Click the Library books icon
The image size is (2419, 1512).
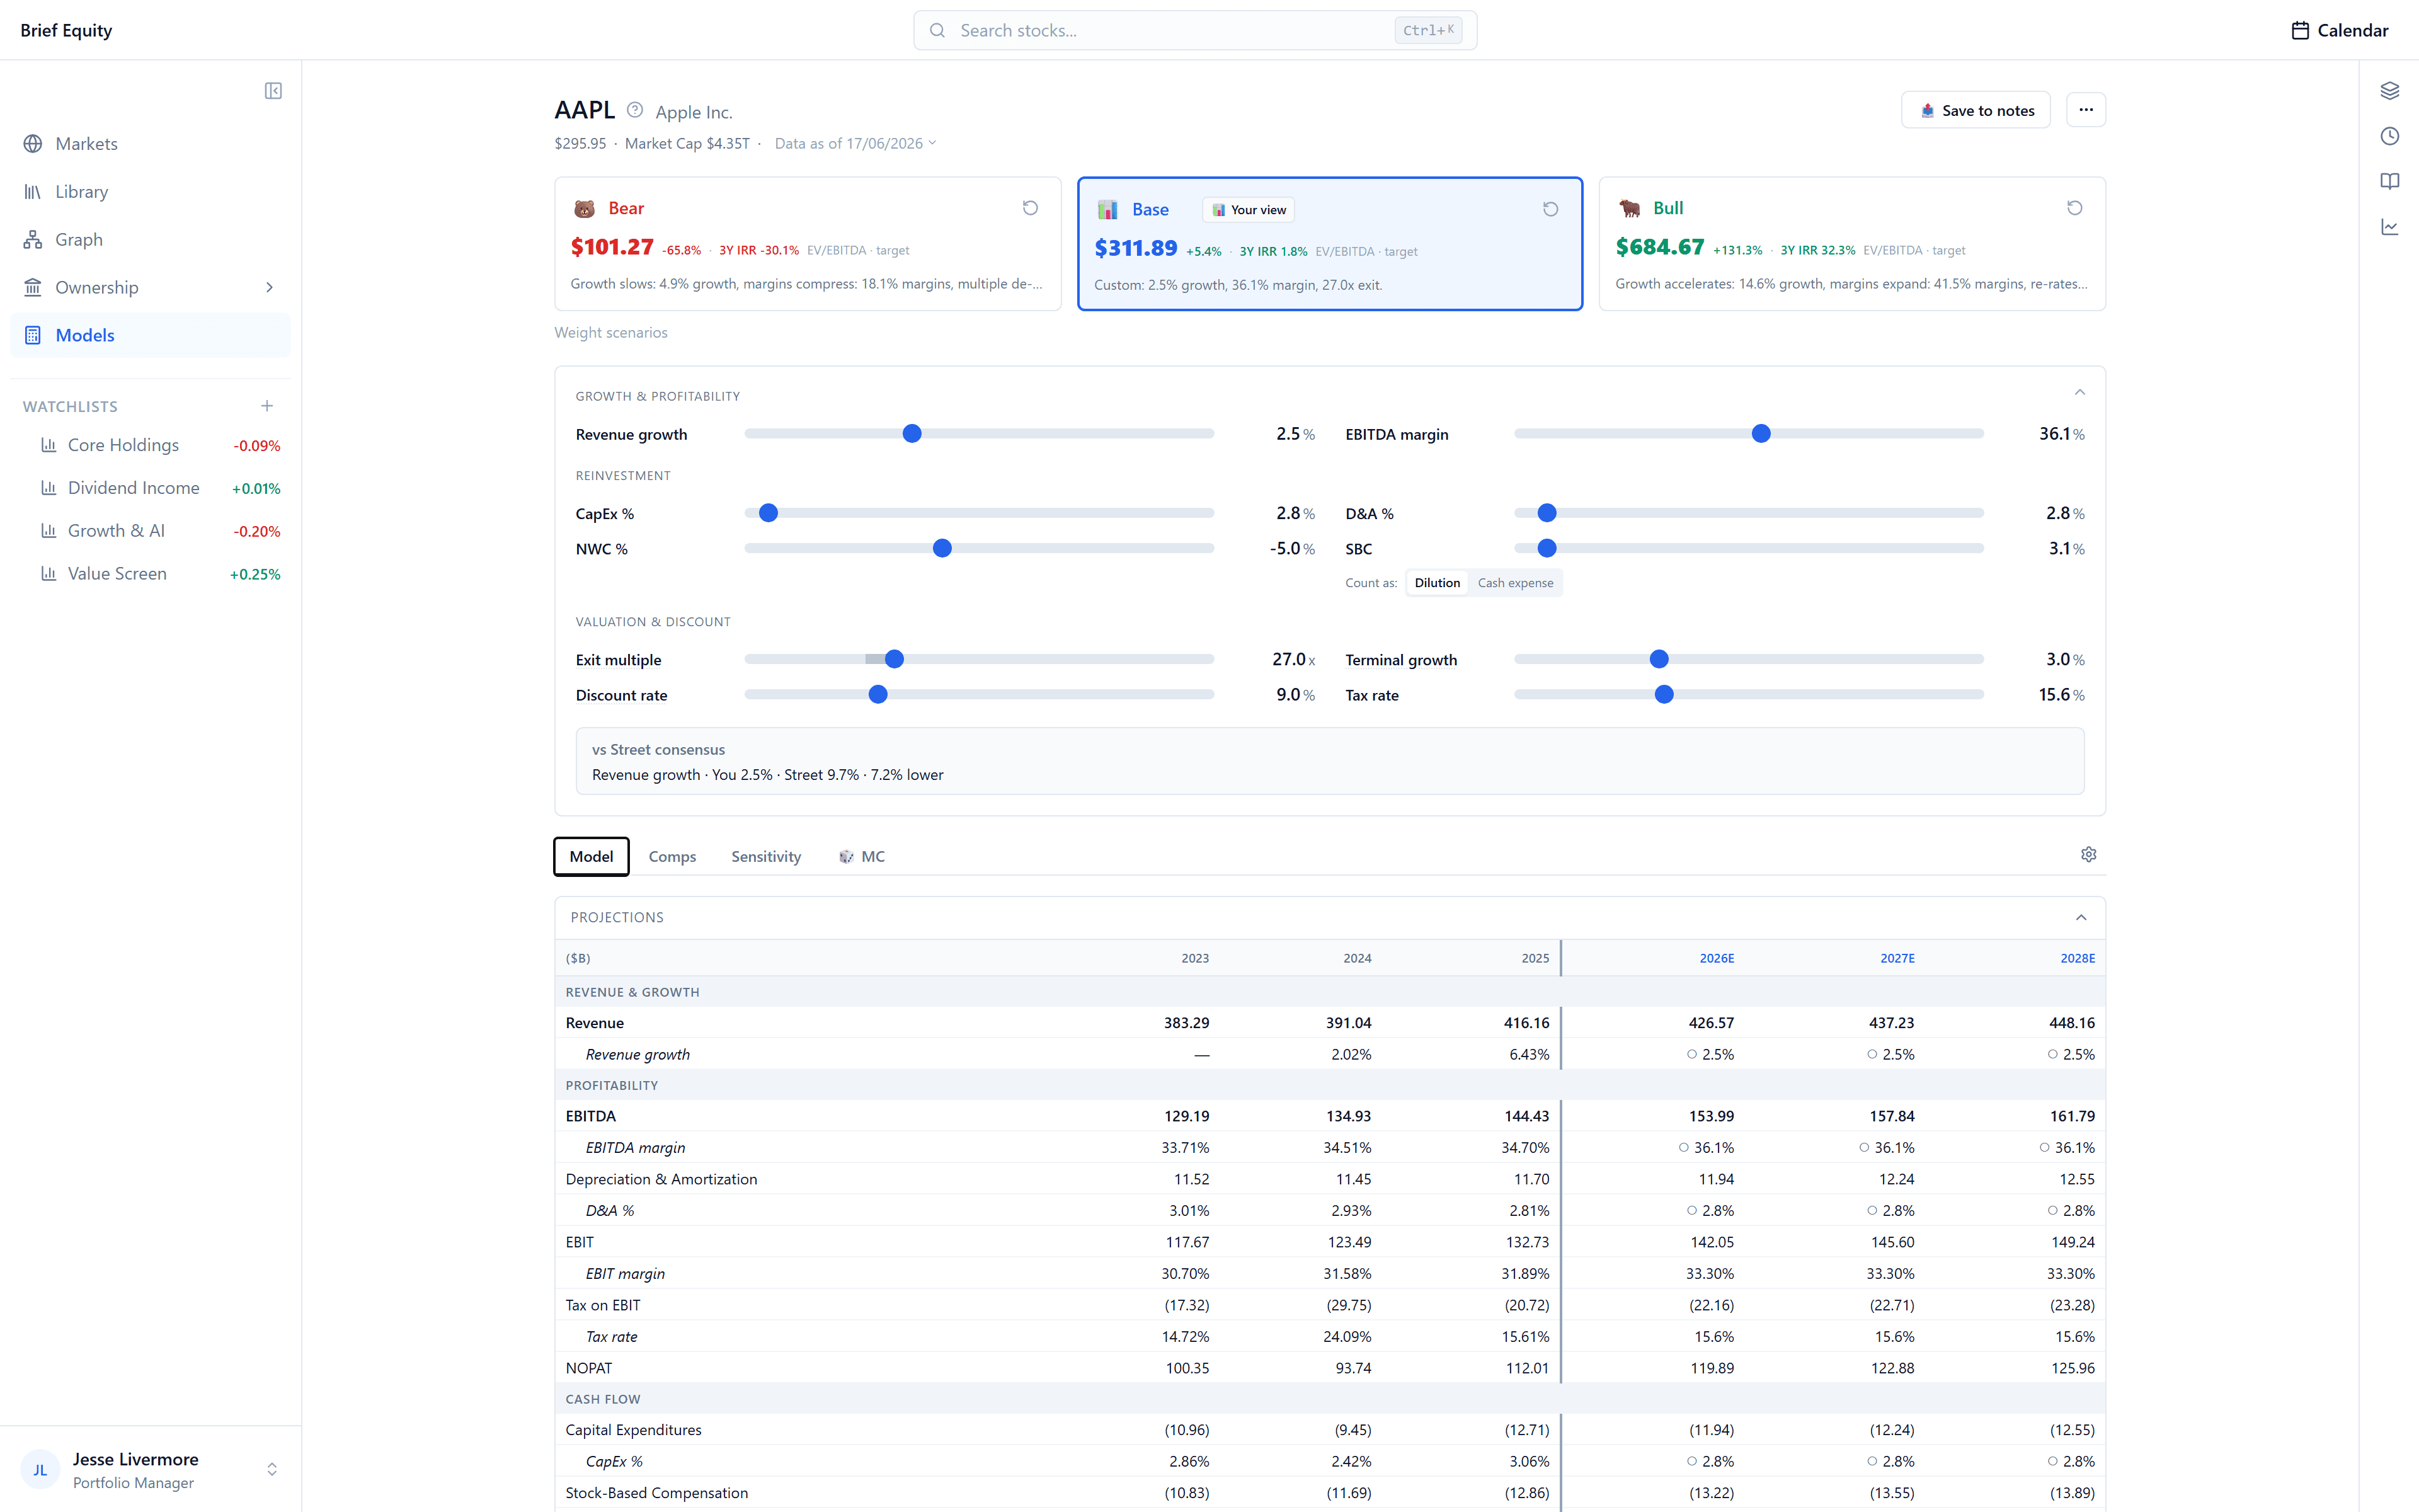pyautogui.click(x=33, y=192)
